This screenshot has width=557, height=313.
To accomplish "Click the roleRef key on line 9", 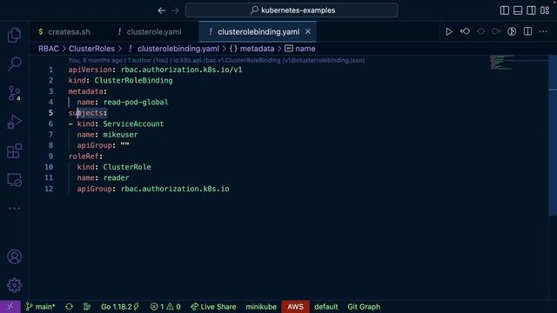I will pyautogui.click(x=84, y=156).
